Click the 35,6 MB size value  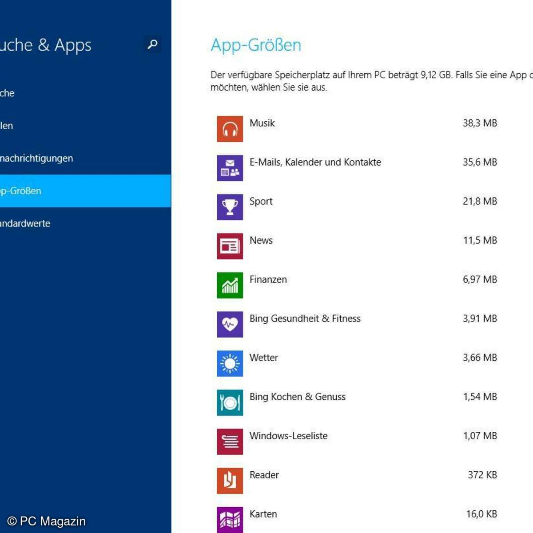[480, 162]
